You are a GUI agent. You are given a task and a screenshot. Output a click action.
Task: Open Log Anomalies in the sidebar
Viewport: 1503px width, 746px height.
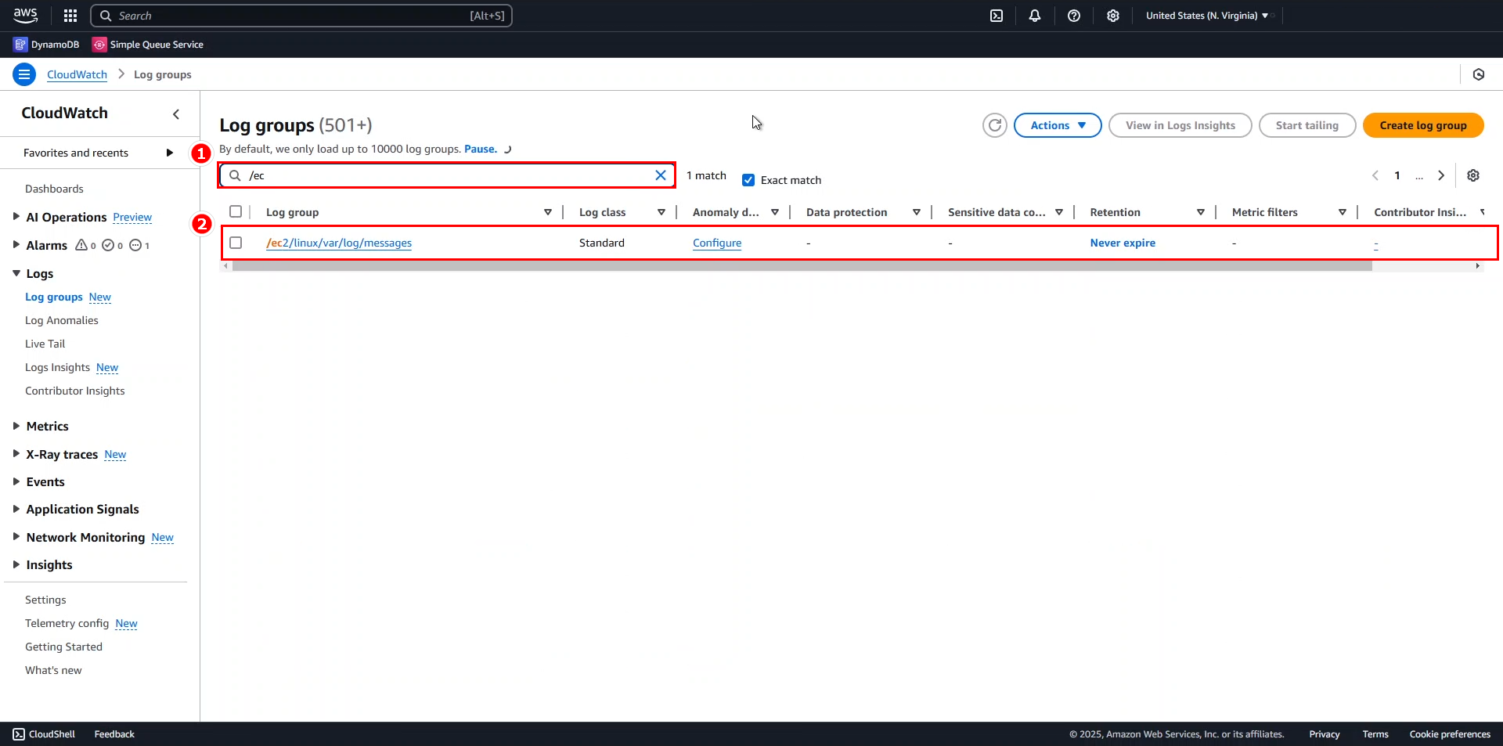[62, 320]
